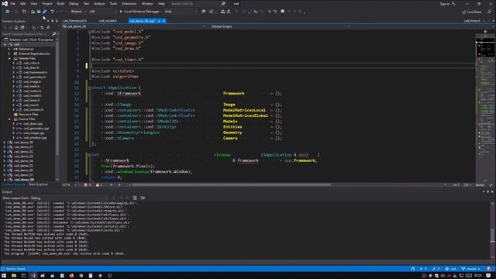The width and height of the screenshot is (496, 279).
Task: Open the Auto debugger type dropdown
Action: pyautogui.click(x=181, y=12)
